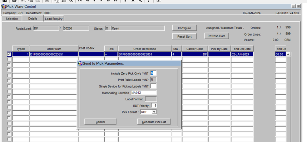This screenshot has width=307, height=142.
Task: Click the Order Num column header
Action: 54,49
